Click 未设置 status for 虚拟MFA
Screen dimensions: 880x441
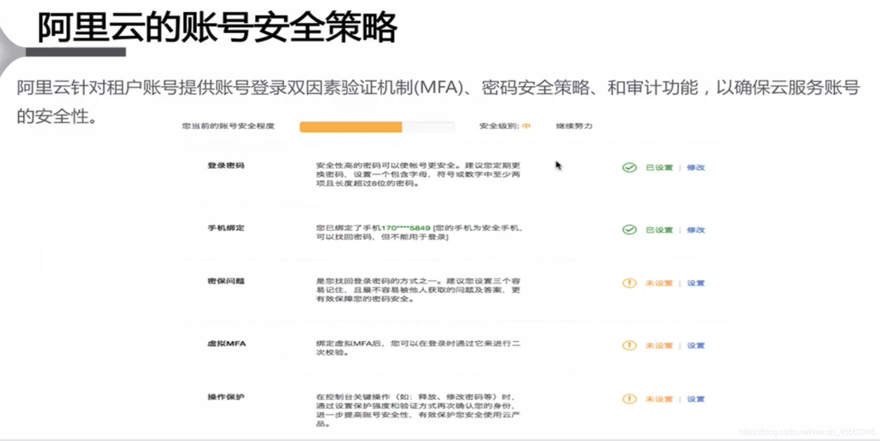coord(659,346)
